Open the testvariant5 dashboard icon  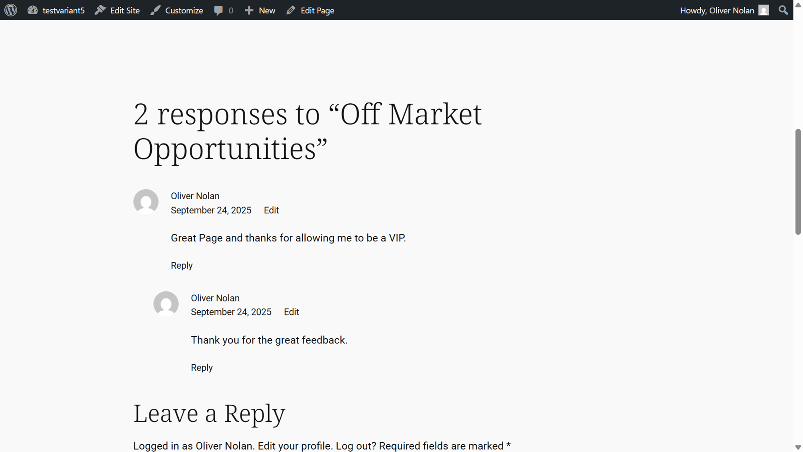(x=33, y=10)
